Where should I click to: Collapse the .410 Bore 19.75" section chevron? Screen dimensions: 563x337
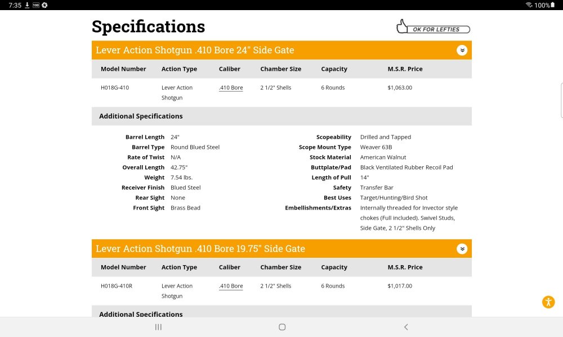462,249
